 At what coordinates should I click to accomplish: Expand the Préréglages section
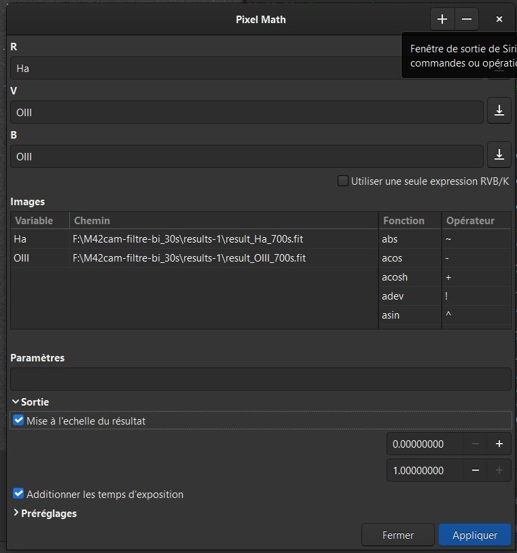pos(16,514)
